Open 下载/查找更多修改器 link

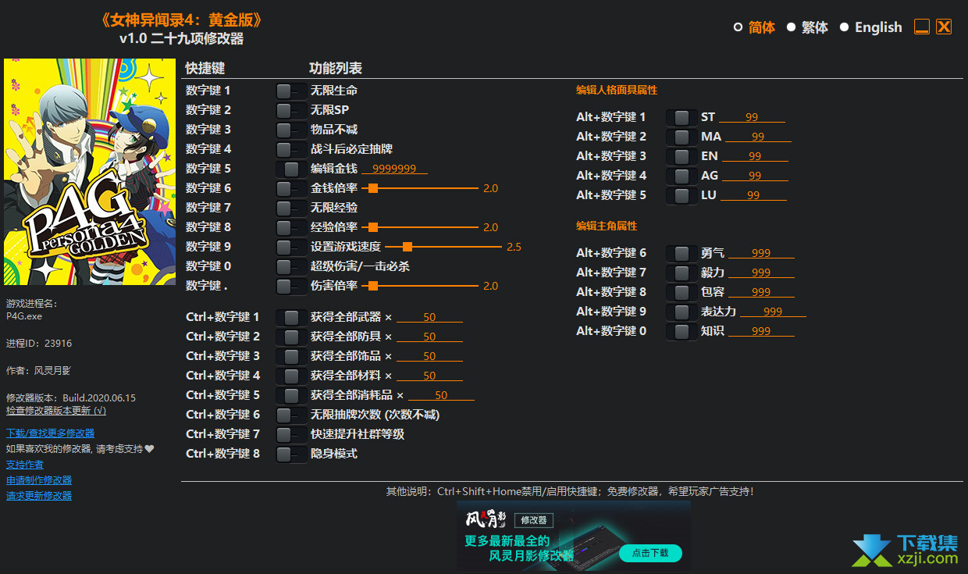[51, 433]
